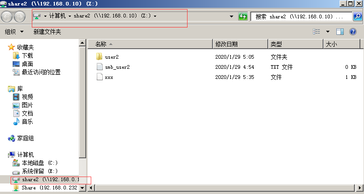Screen dimensions: 364x194
Task: Click the search magnifier icon
Action: [357, 17]
